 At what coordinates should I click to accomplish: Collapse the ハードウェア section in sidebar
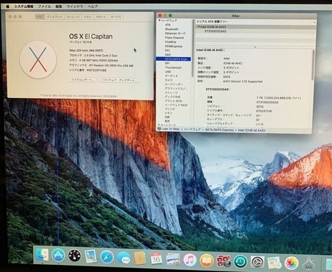coord(160,21)
